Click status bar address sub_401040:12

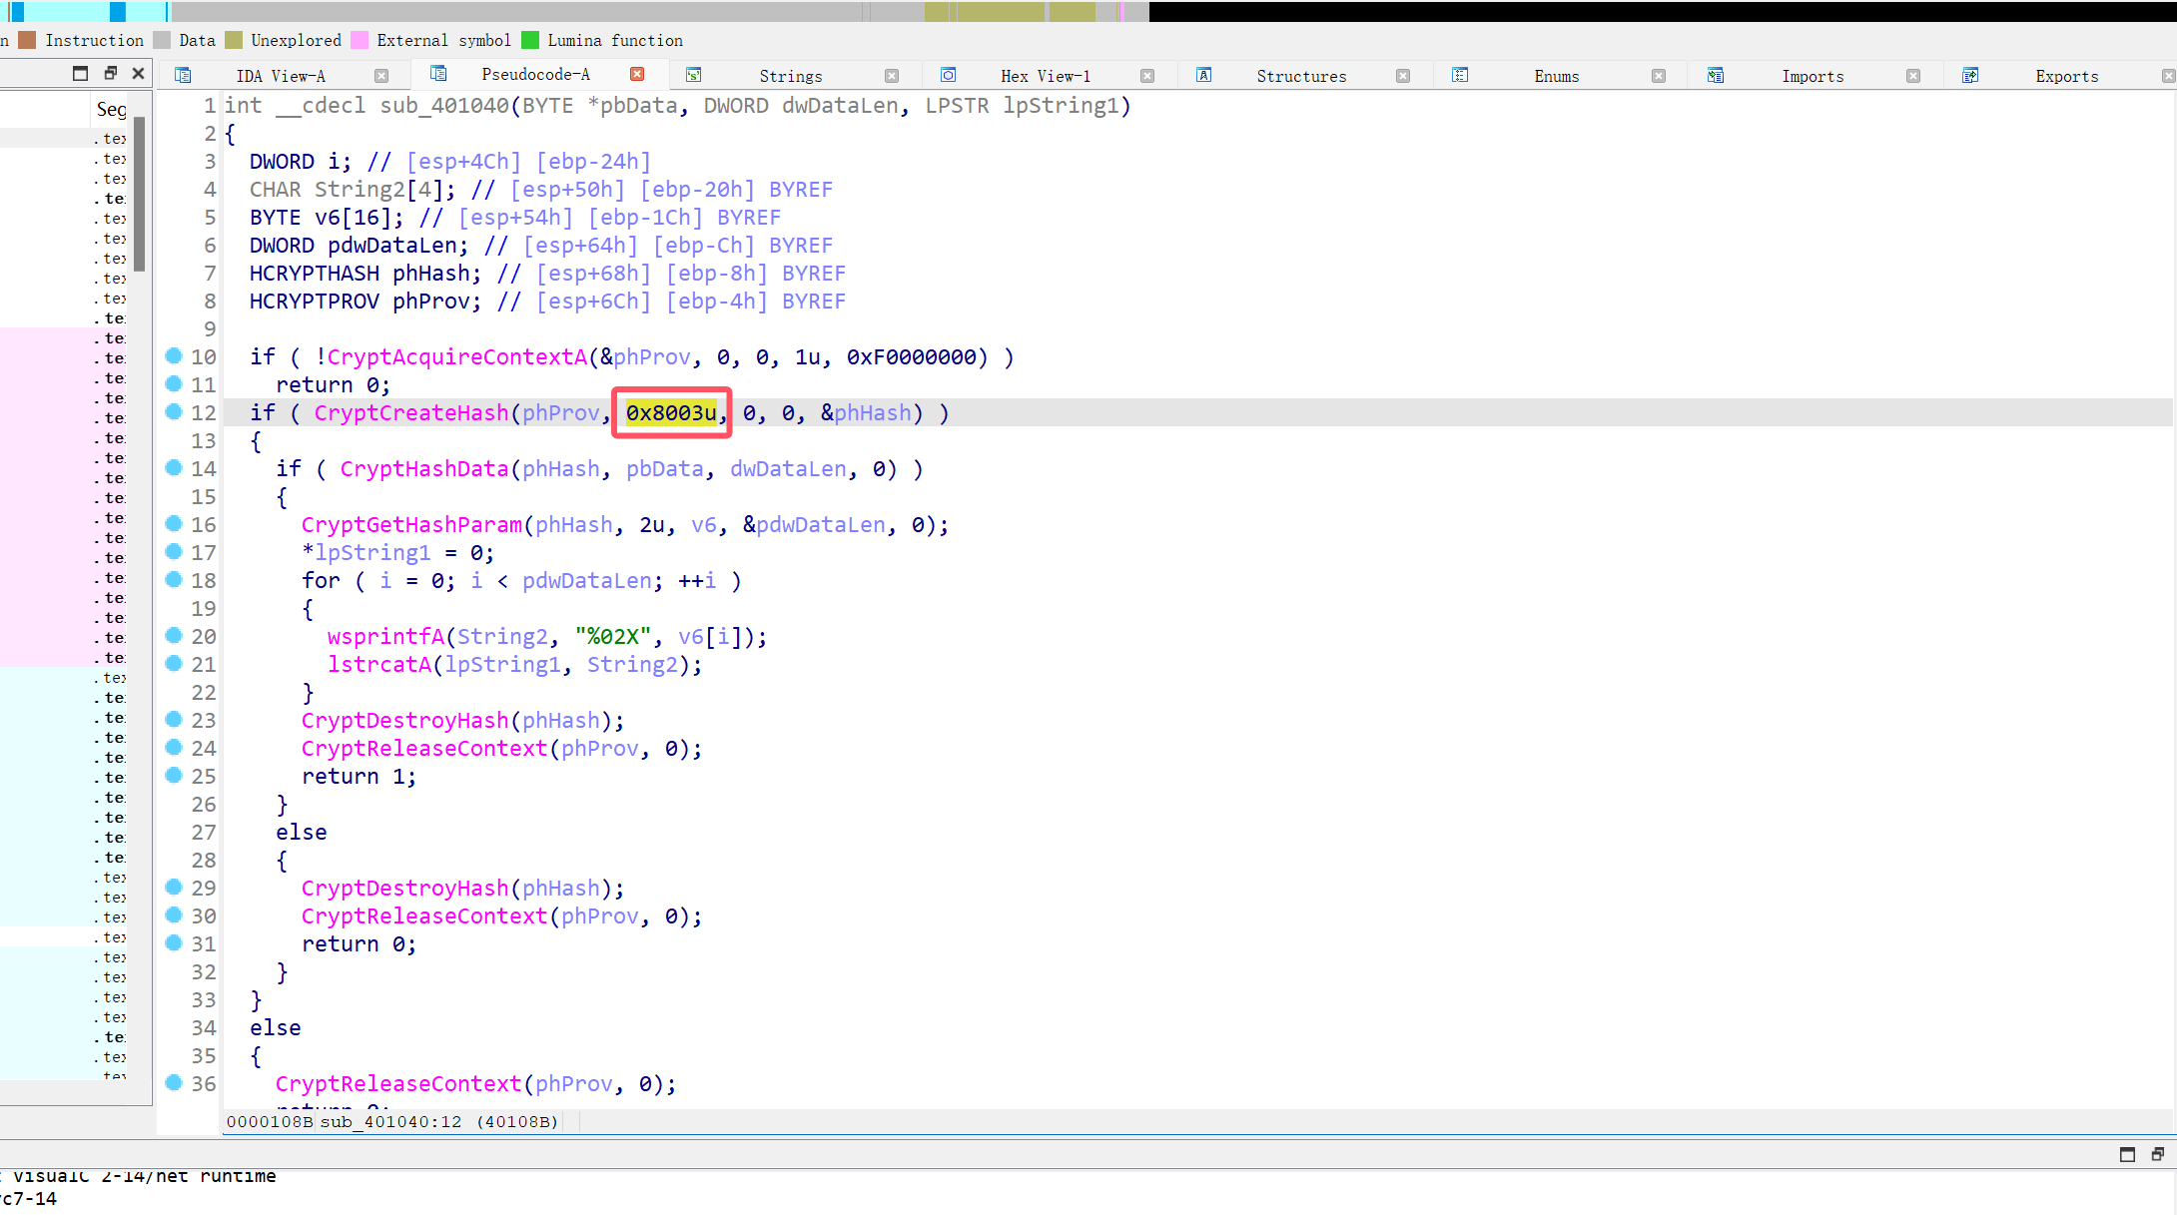coord(390,1121)
